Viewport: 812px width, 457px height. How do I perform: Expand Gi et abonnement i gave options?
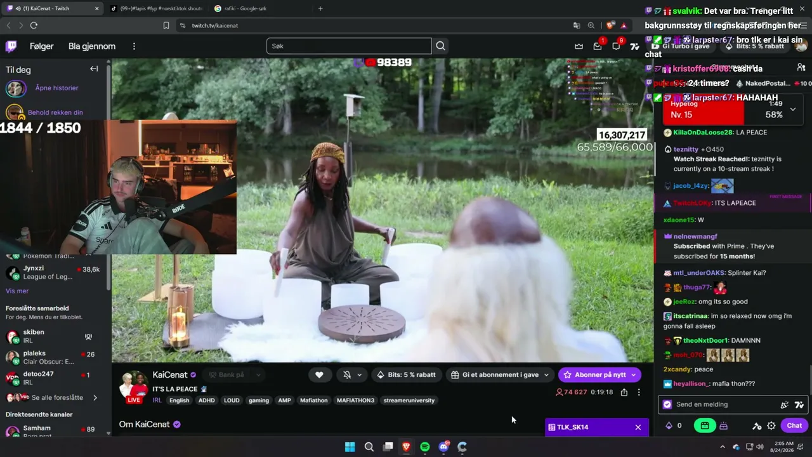546,374
